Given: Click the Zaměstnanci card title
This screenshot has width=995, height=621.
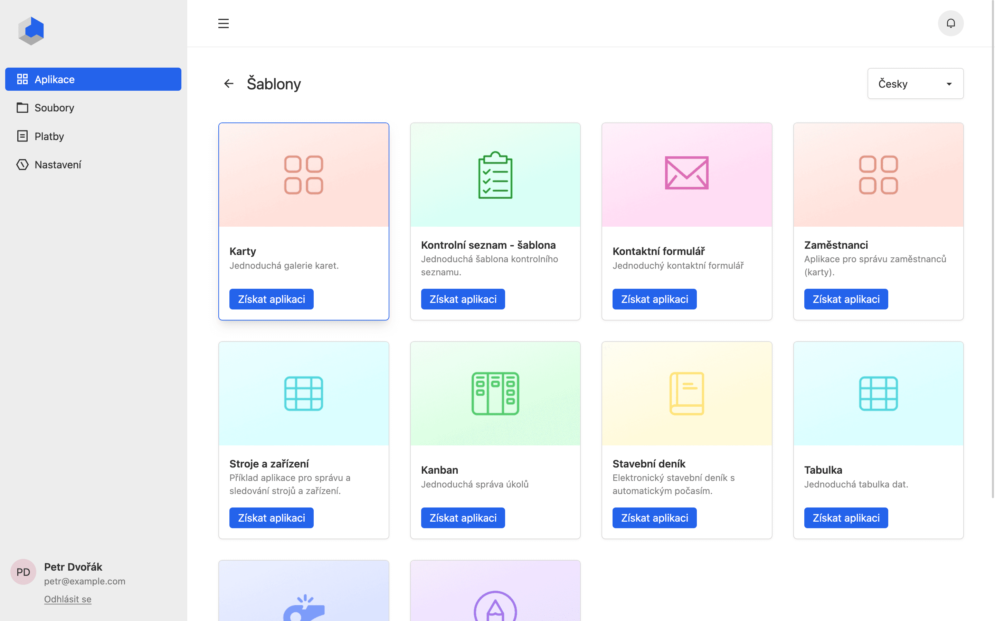Looking at the screenshot, I should point(836,245).
